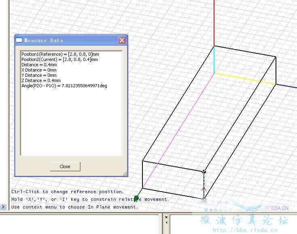Click the green origin marker in the viewport
This screenshot has height=234, width=297.
136,198
